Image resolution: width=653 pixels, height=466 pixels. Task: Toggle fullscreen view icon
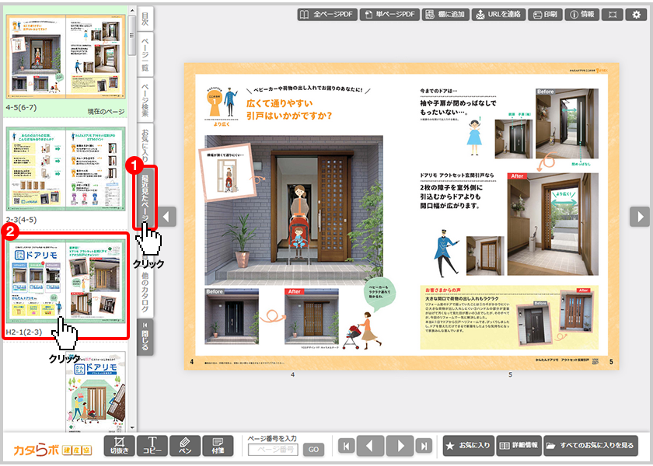click(613, 14)
